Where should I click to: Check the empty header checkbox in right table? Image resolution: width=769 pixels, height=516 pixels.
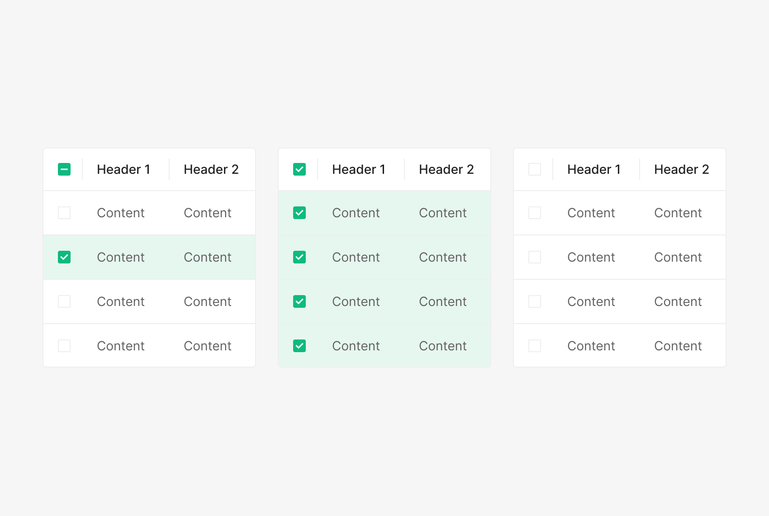535,169
